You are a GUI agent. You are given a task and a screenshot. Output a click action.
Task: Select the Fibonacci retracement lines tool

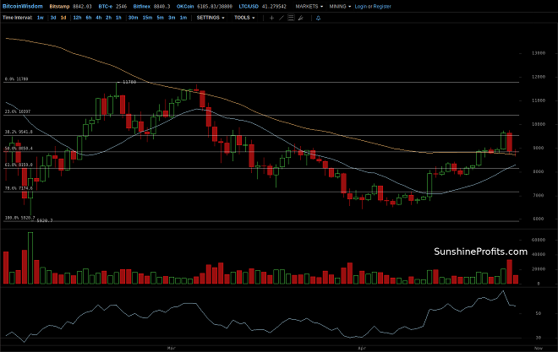291,18
